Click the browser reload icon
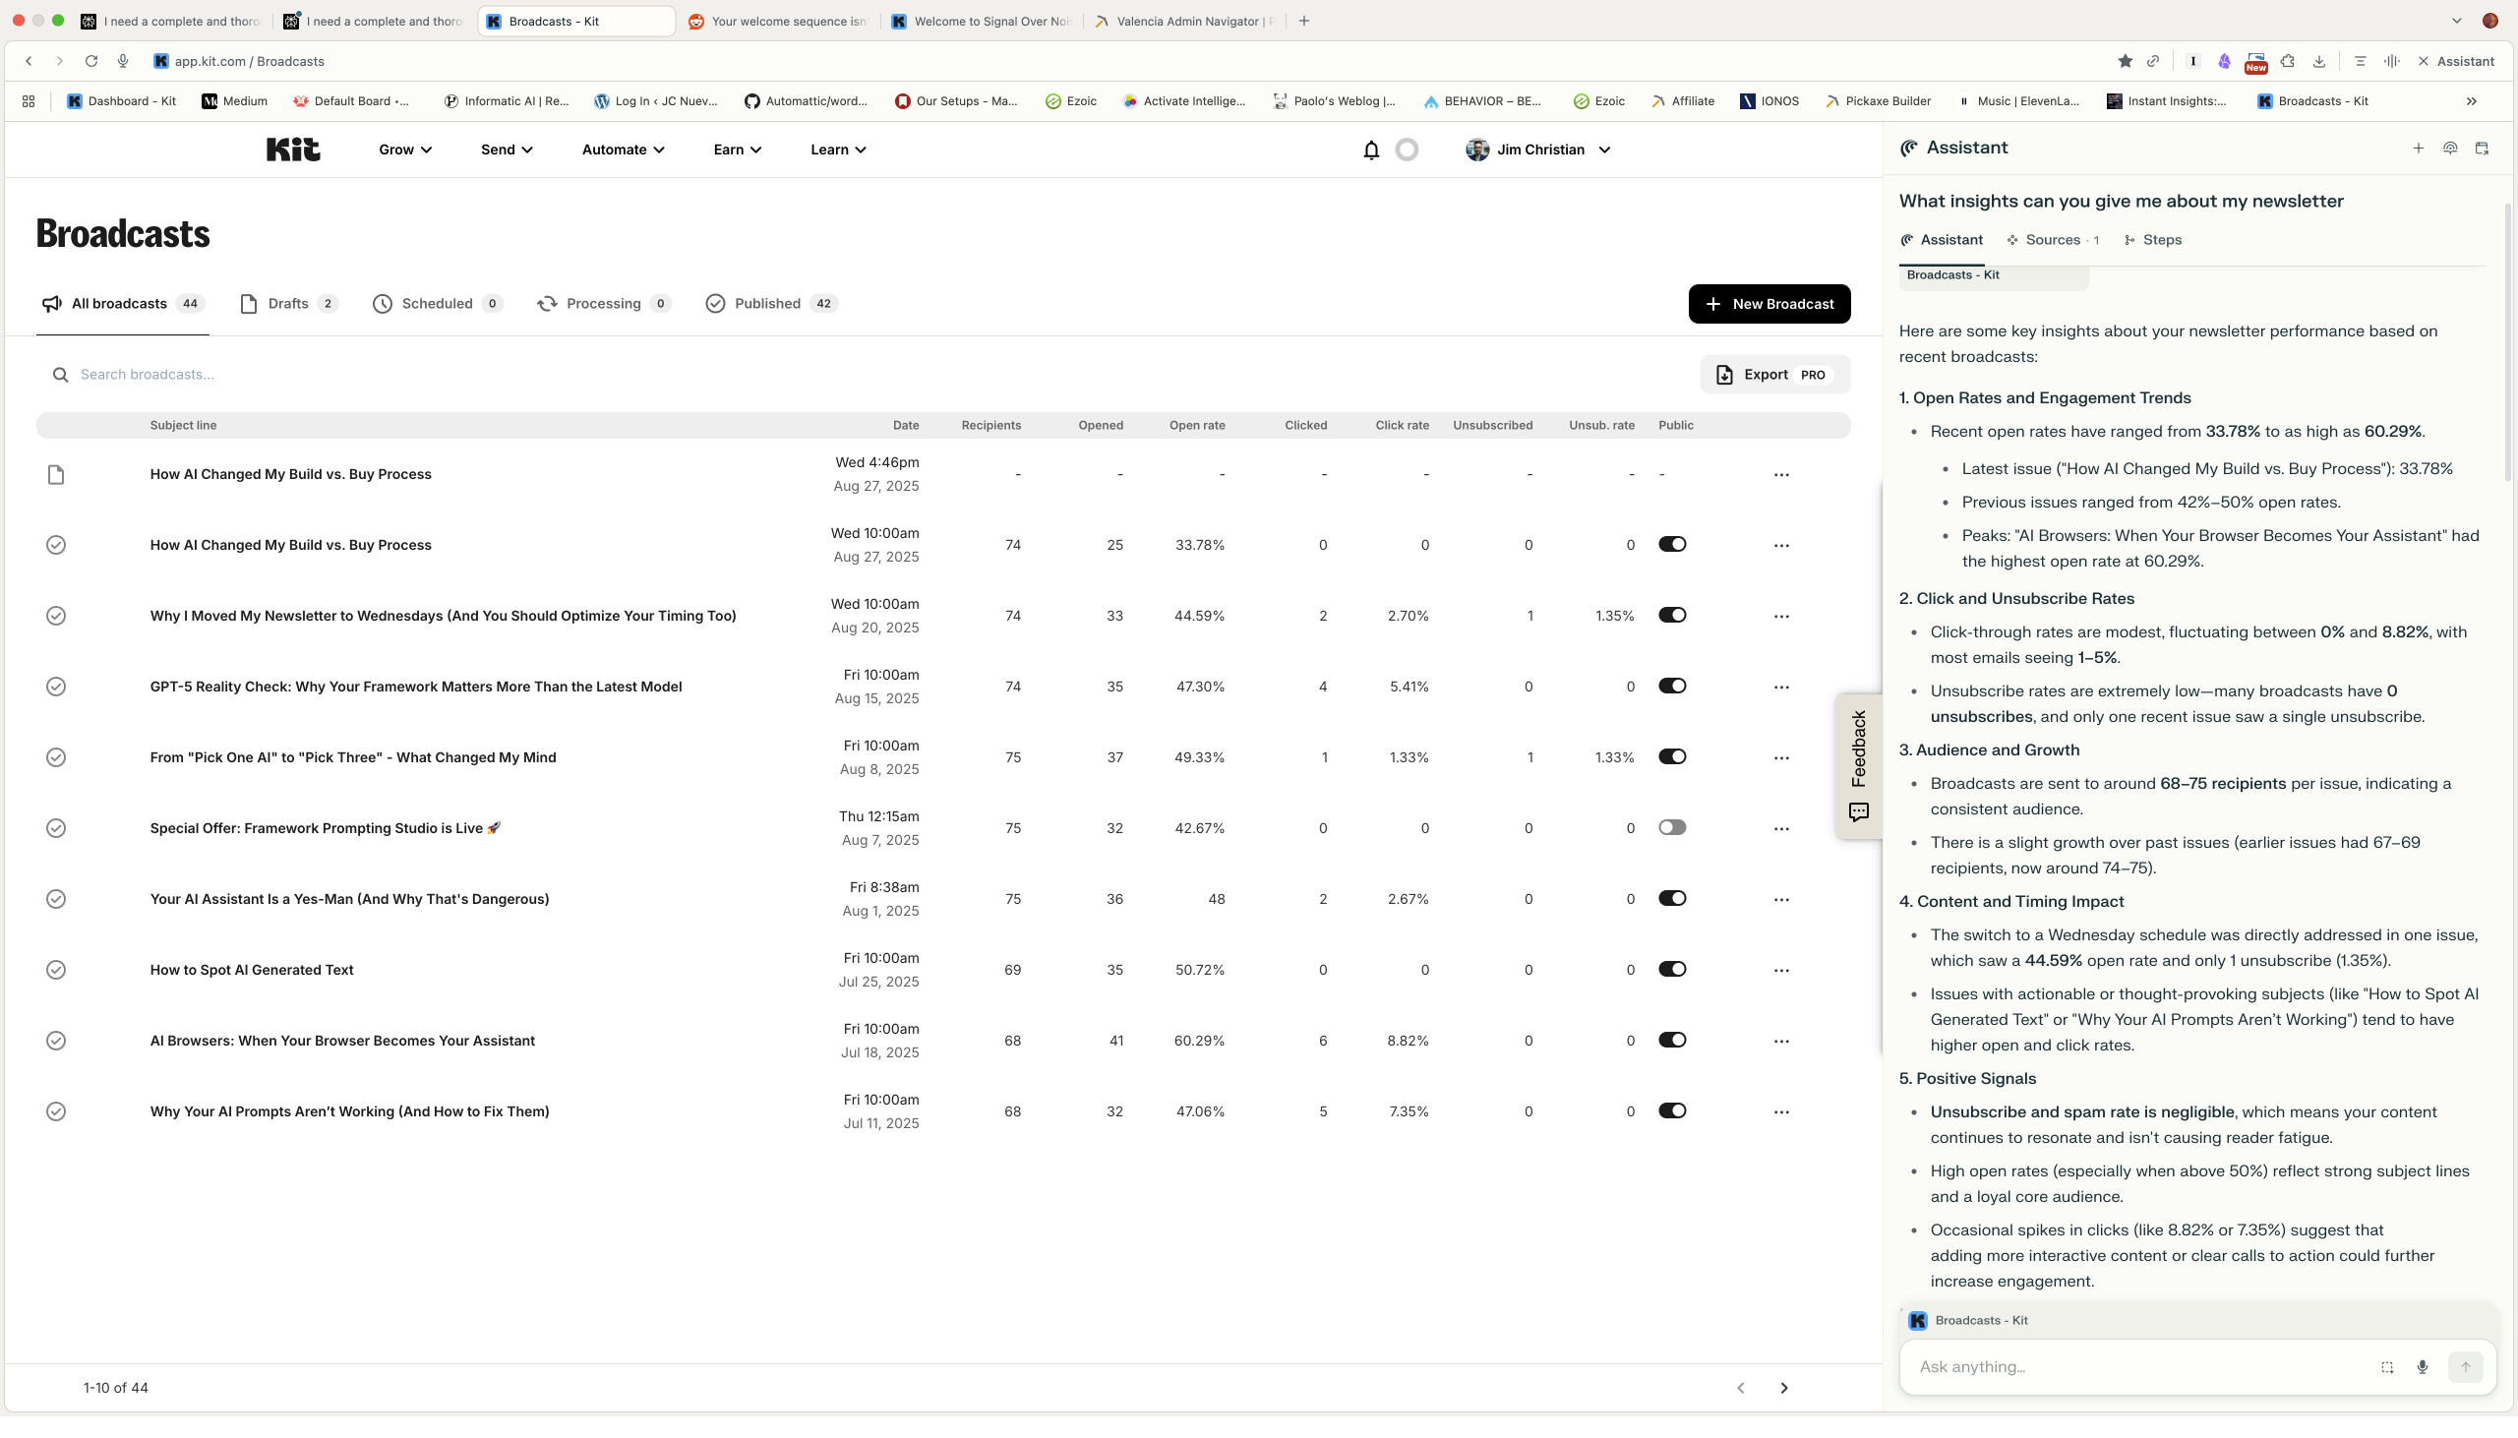Screen dimensions: 2518x1438 coord(90,61)
